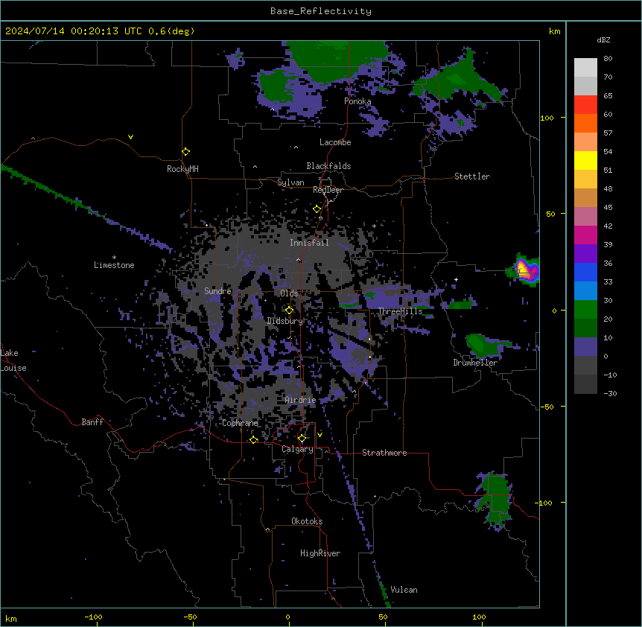Click the Drumheller label
The width and height of the screenshot is (642, 627).
475,363
